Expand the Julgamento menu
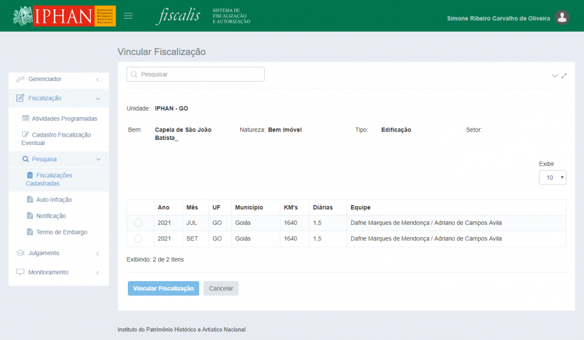584x340 pixels. [x=58, y=253]
